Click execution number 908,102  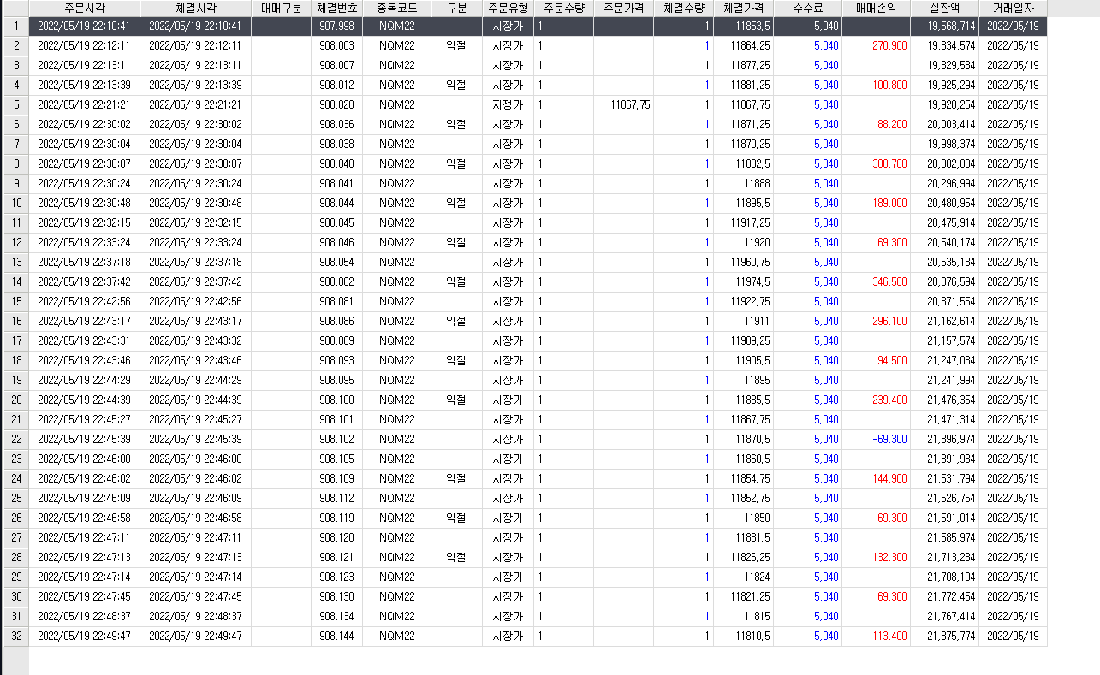click(x=336, y=439)
